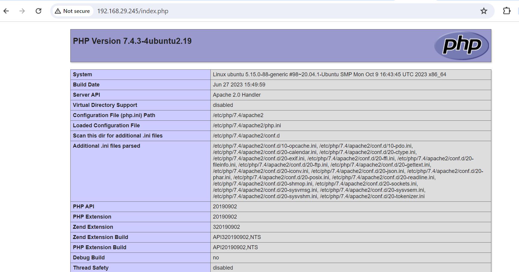Click the PHP Extension Build label
The height and width of the screenshot is (272, 519).
pos(99,247)
